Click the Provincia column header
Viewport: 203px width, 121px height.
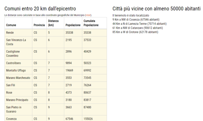39,23
